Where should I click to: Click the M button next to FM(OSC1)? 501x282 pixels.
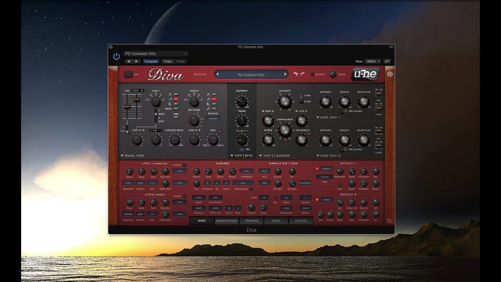(309, 134)
